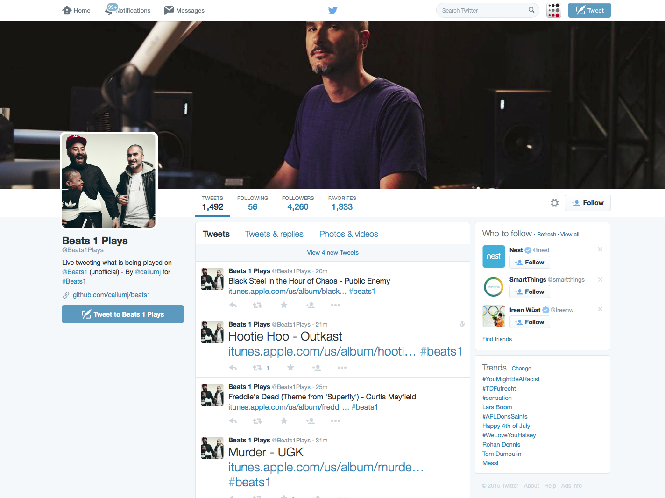
Task: Open the About footer link
Action: coord(531,486)
